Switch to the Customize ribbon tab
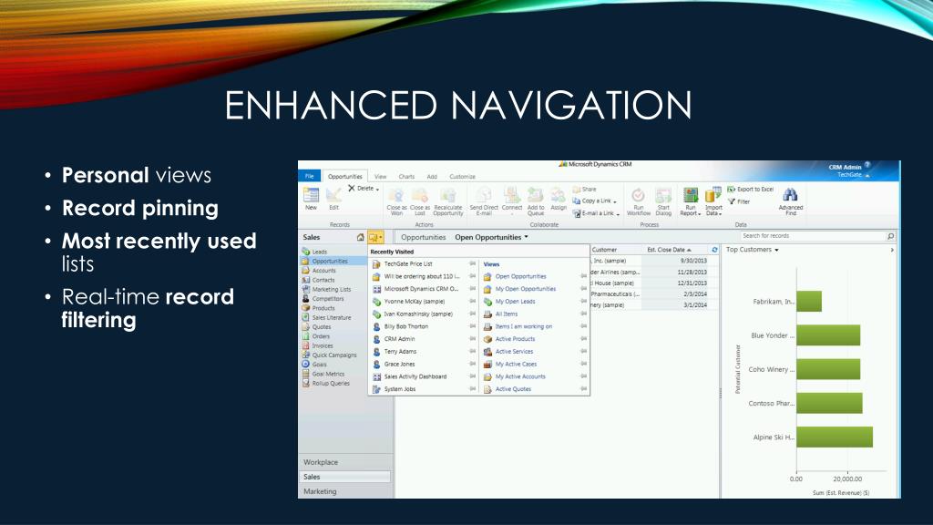933x525 pixels. [x=462, y=177]
